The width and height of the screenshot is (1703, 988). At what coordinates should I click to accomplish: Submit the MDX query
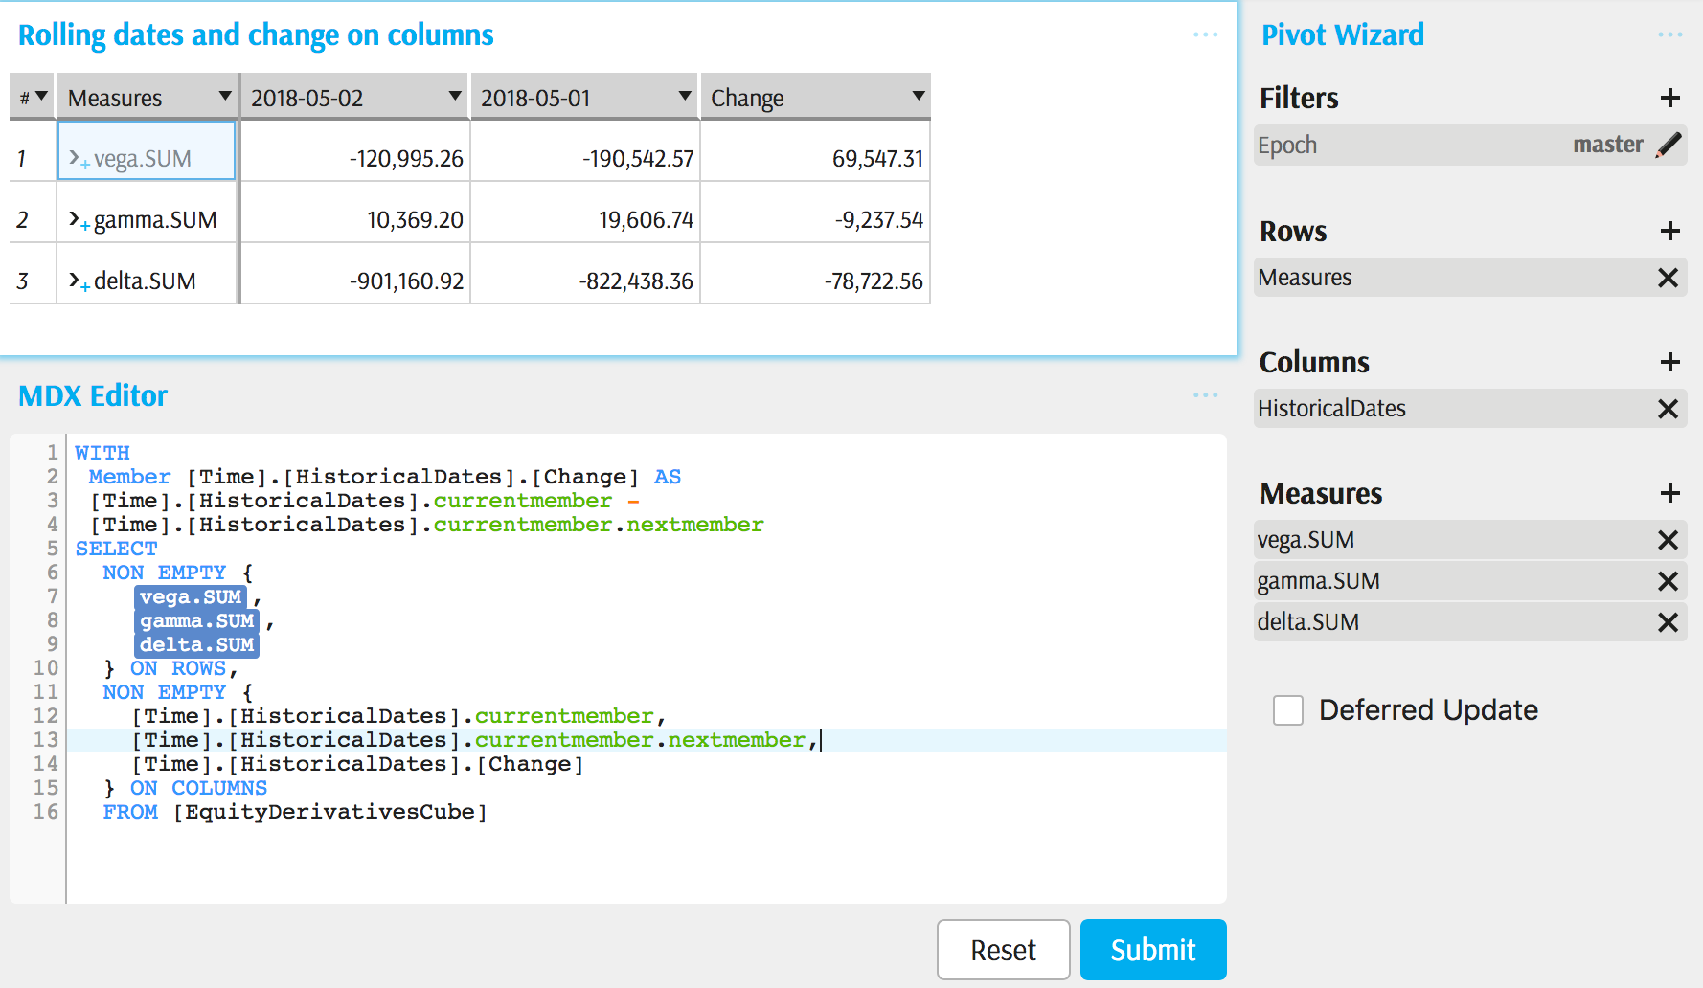click(x=1153, y=950)
